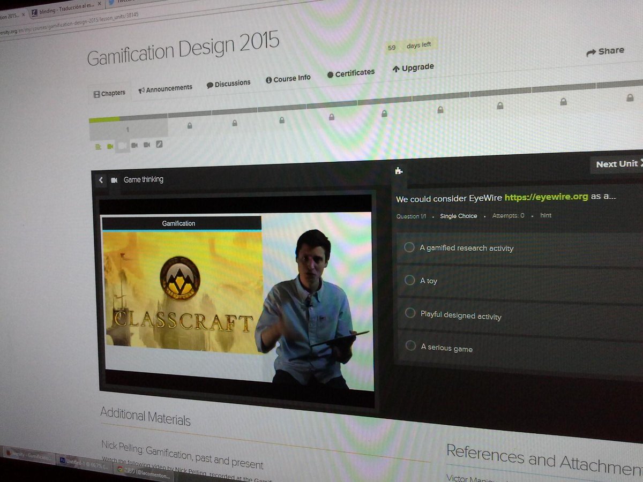
Task: Select the 'Playful designed activity' option
Action: (453, 315)
